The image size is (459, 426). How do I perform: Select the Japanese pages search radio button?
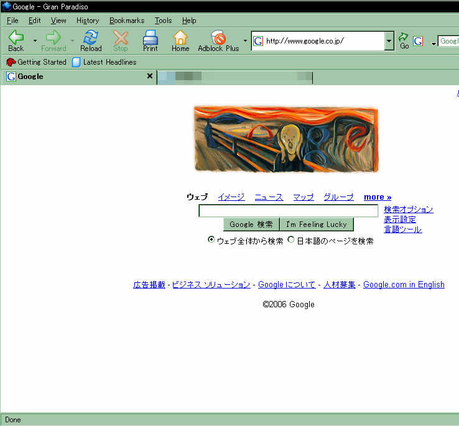pyautogui.click(x=290, y=239)
